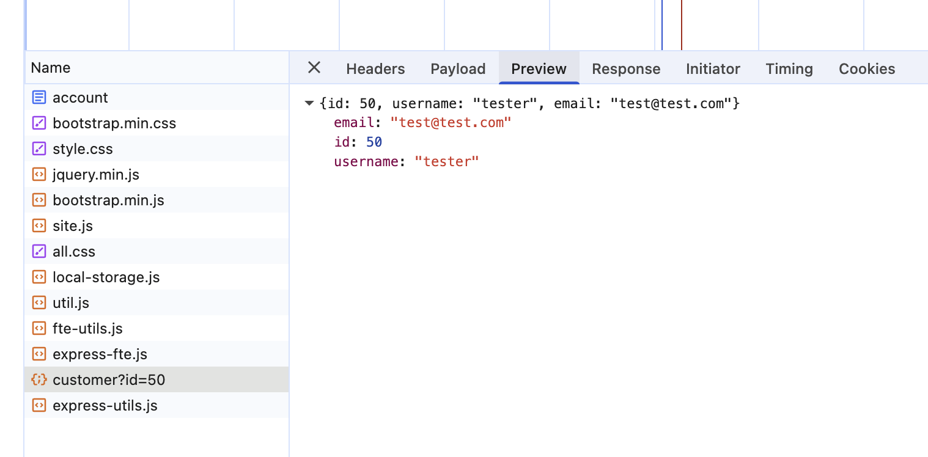Click the stylesheet icon beside bootstrap.min.css
This screenshot has width=928, height=457.
[39, 123]
